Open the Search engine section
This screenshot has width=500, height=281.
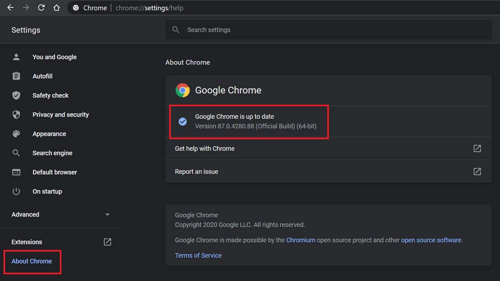(52, 153)
